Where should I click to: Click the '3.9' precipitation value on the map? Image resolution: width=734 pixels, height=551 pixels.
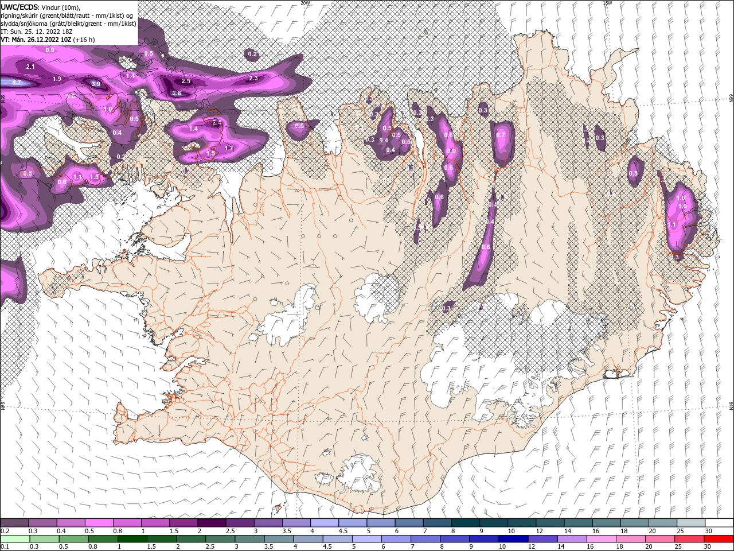pos(96,84)
